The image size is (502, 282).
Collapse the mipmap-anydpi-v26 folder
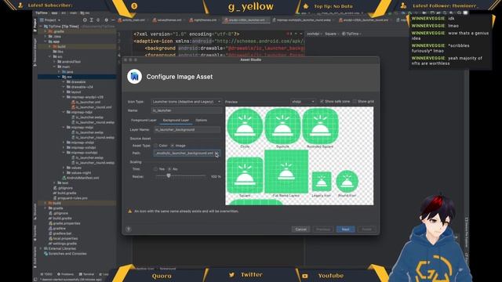[64, 97]
